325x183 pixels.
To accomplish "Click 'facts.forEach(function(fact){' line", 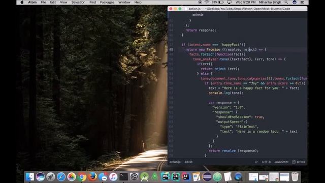I will (x=217, y=54).
